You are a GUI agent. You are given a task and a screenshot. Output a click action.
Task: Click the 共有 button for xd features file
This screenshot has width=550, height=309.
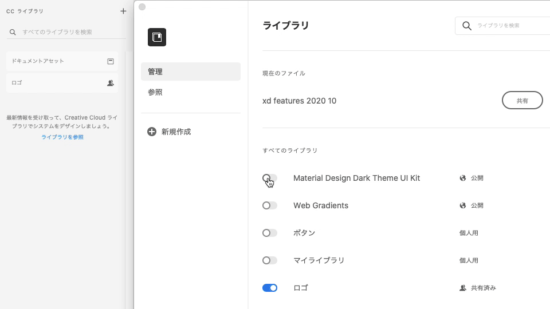coord(522,101)
